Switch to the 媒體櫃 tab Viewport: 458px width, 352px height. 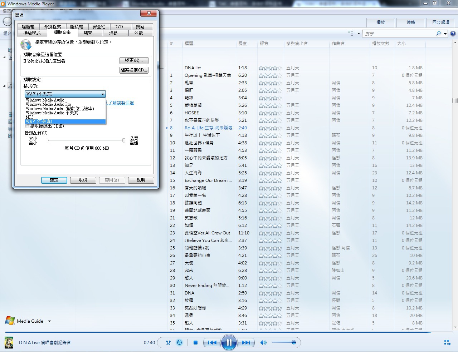pyautogui.click(x=28, y=26)
